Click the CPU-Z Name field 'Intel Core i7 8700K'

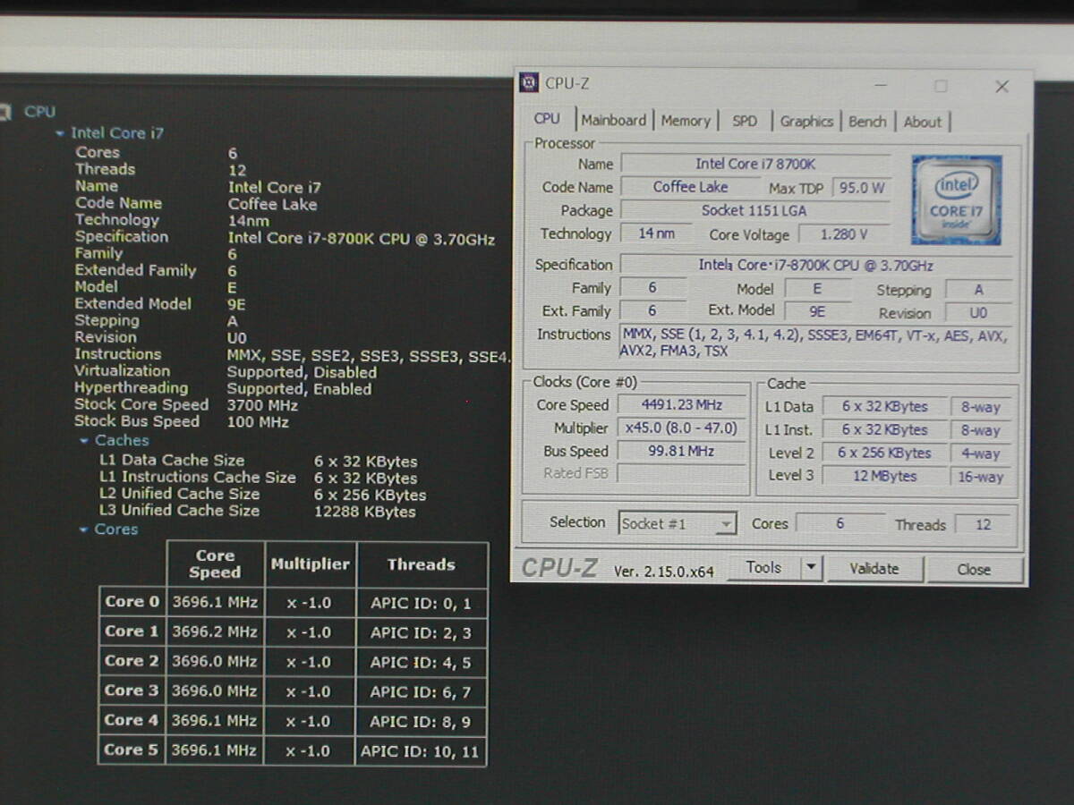tap(755, 164)
